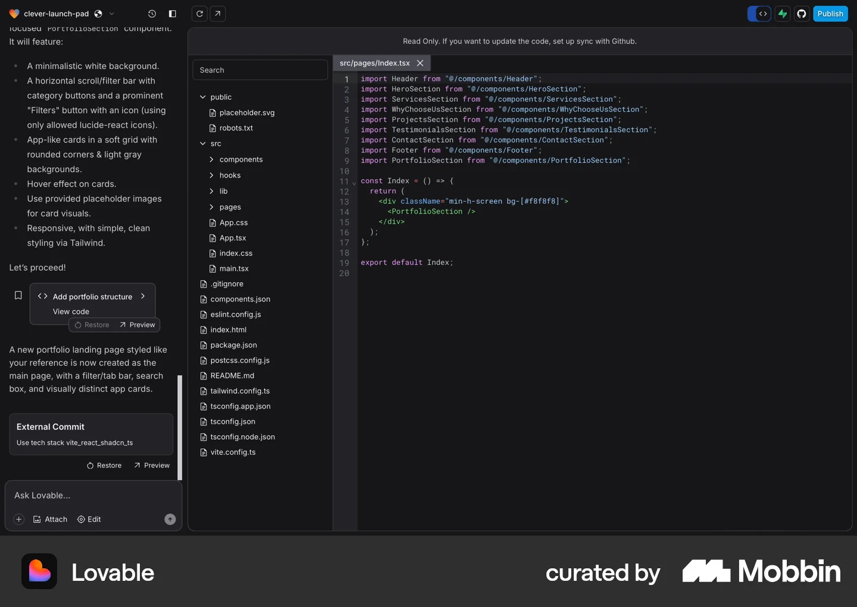Screen dimensions: 857x607
Task: Click the plus icon in chat box
Action: pos(19,520)
